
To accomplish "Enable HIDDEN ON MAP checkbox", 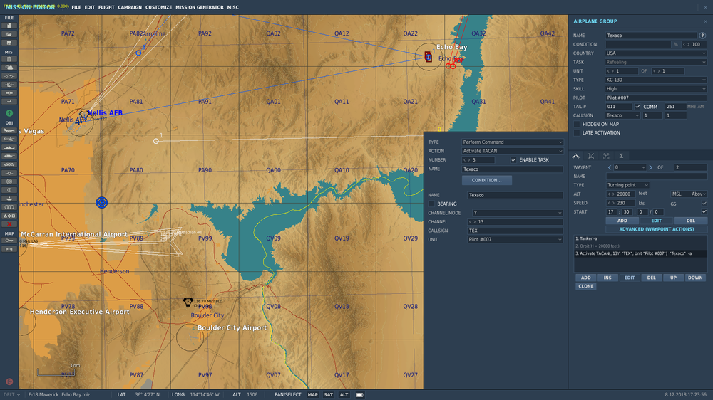I will [x=577, y=124].
